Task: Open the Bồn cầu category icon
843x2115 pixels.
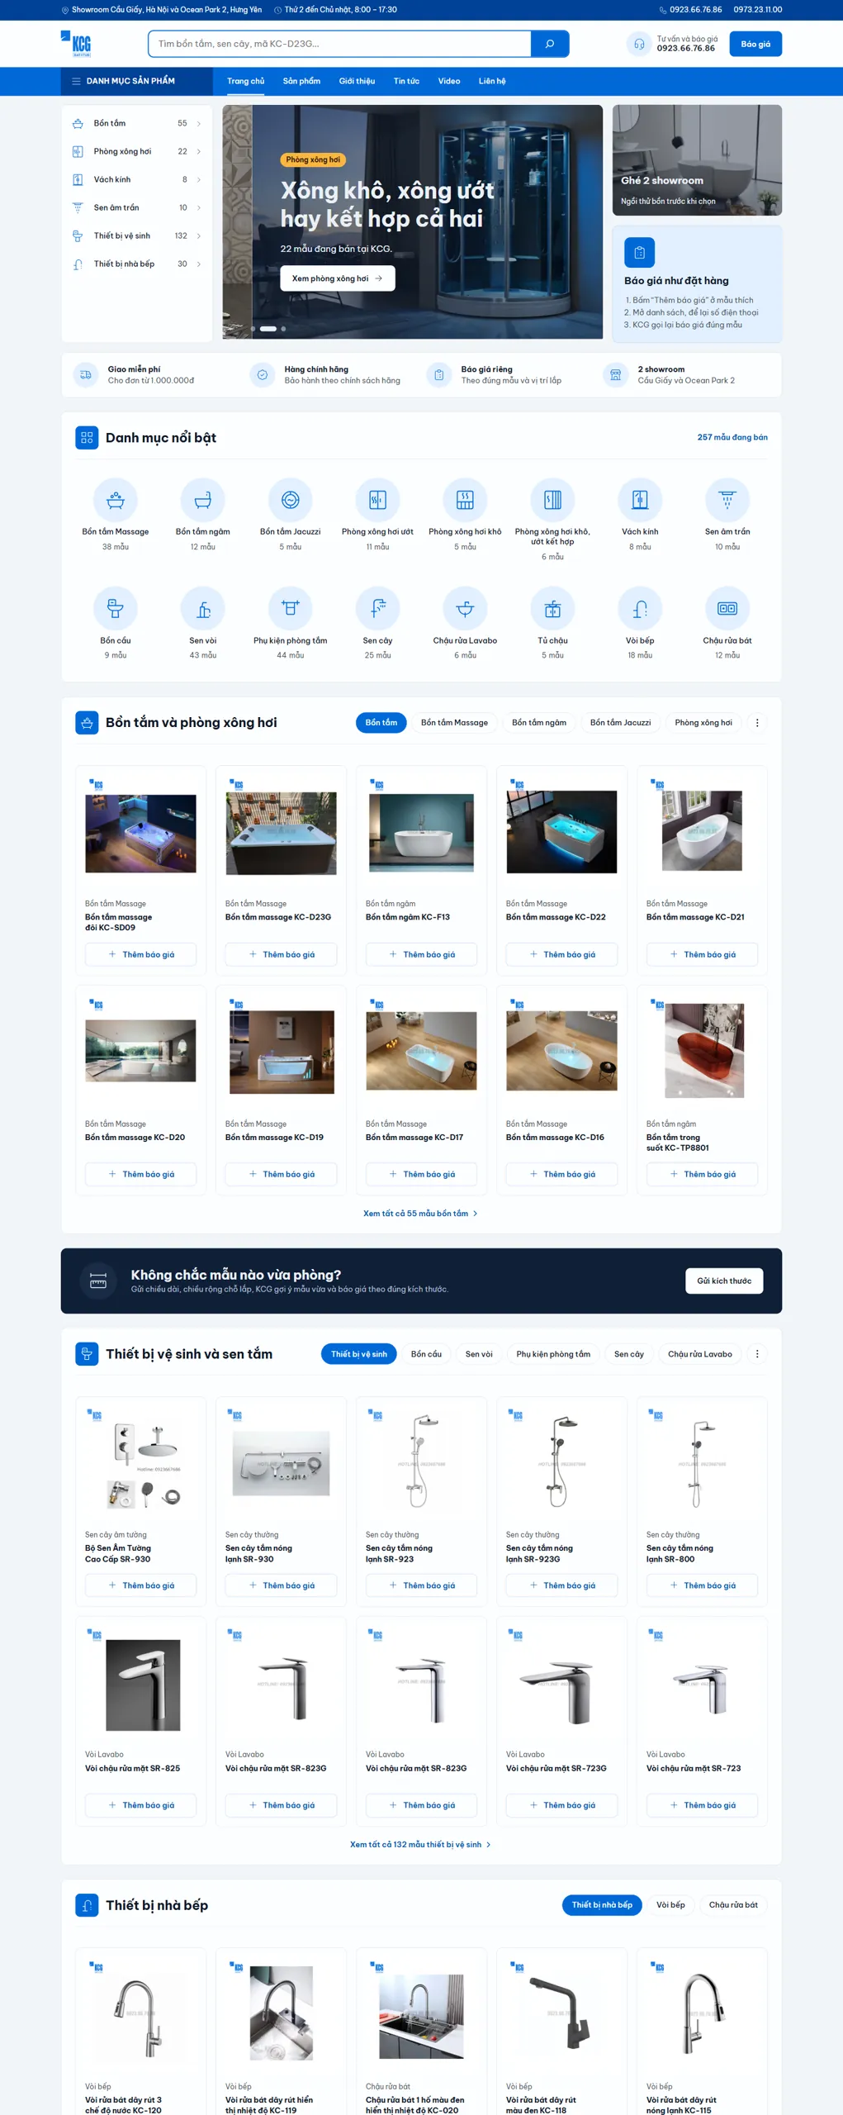Action: coord(116,608)
